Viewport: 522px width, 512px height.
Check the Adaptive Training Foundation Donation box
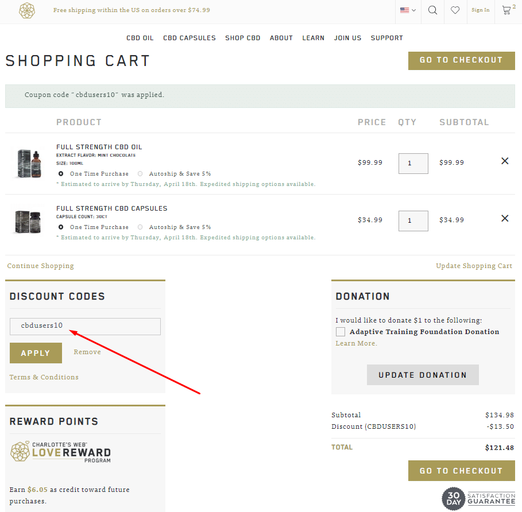coord(340,332)
